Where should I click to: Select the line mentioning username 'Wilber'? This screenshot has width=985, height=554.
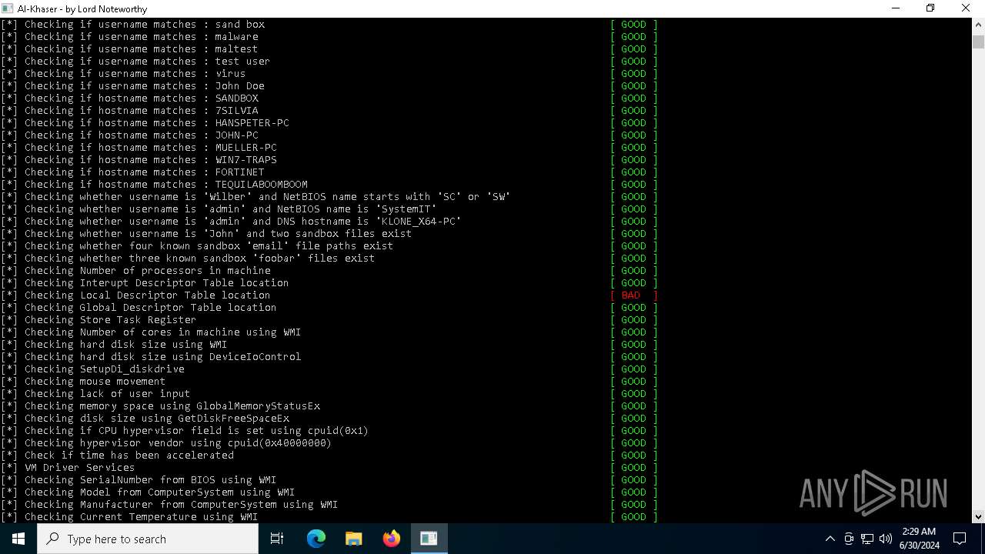click(255, 196)
